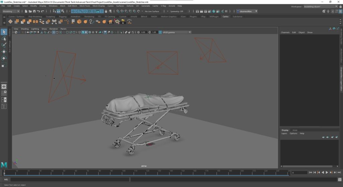Undo the last action via toolbar arrow
This screenshot has height=187, width=343.
[x=38, y=11]
